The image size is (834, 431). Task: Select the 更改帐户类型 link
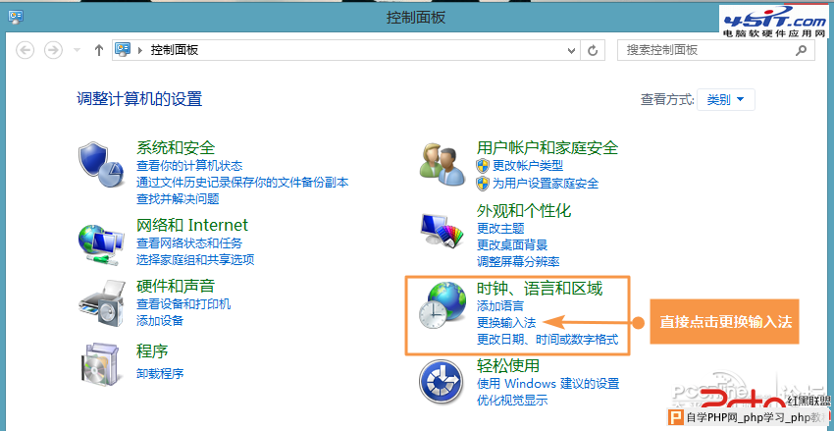(527, 166)
